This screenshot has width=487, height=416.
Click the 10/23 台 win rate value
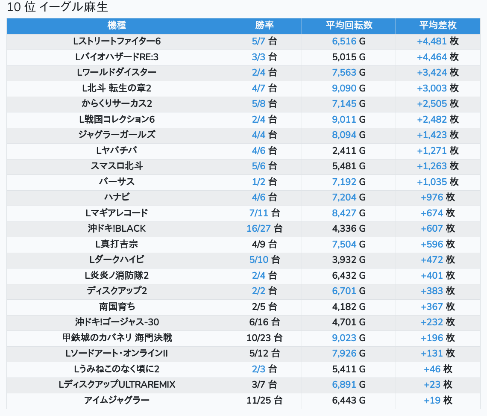click(264, 338)
